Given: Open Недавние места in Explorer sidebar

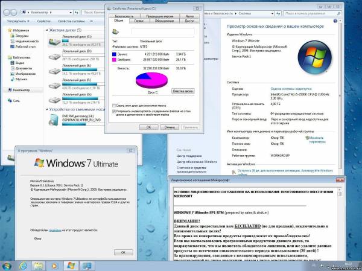Looking at the screenshot, I should pos(27,41).
